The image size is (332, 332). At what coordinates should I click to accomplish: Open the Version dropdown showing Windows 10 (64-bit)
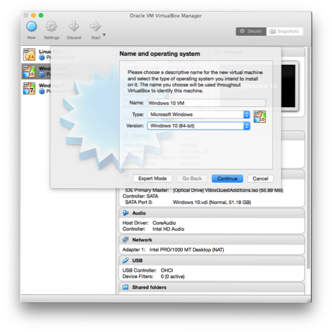point(198,126)
